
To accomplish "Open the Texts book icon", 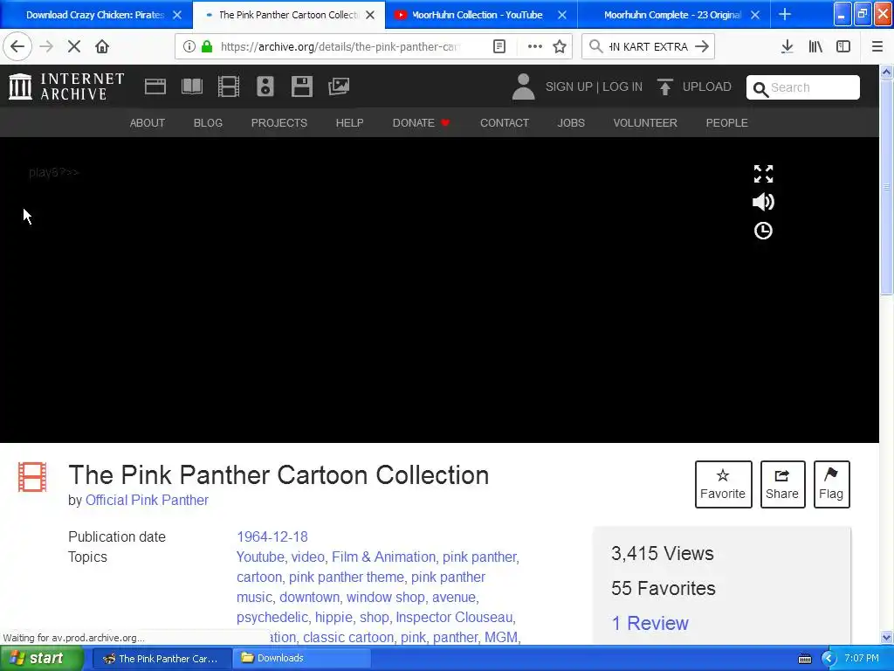I will (x=191, y=86).
